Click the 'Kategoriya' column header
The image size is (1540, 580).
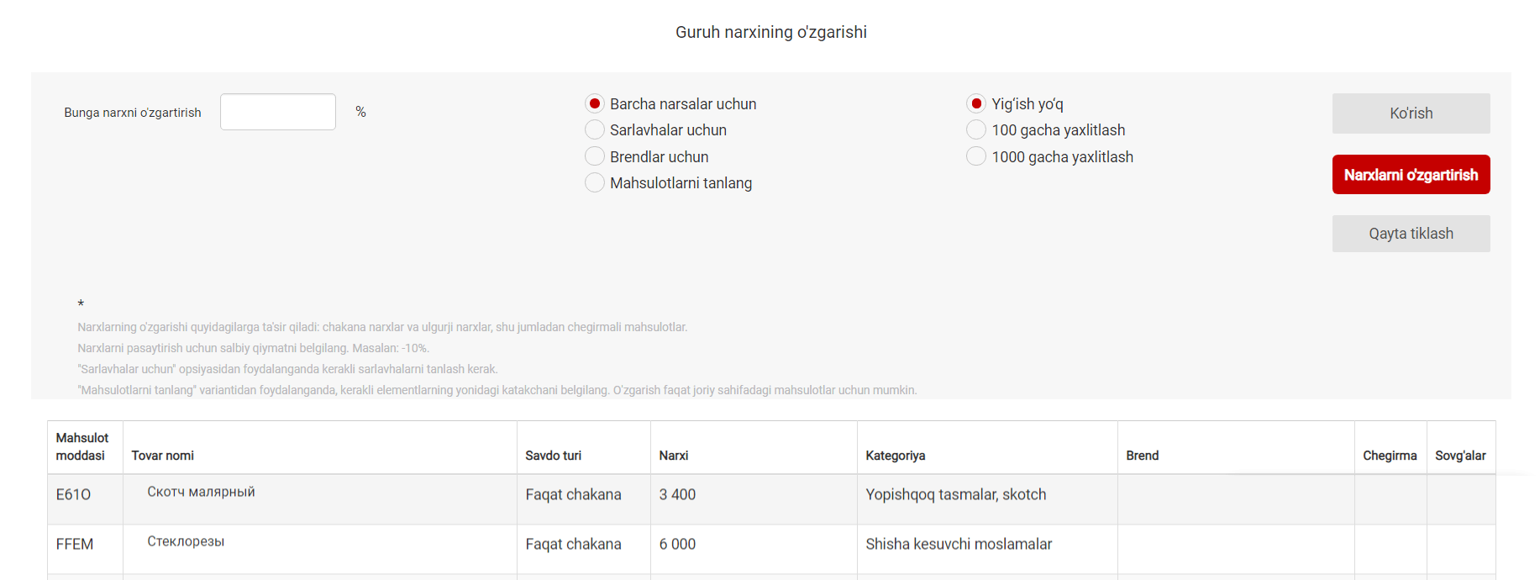tap(896, 456)
